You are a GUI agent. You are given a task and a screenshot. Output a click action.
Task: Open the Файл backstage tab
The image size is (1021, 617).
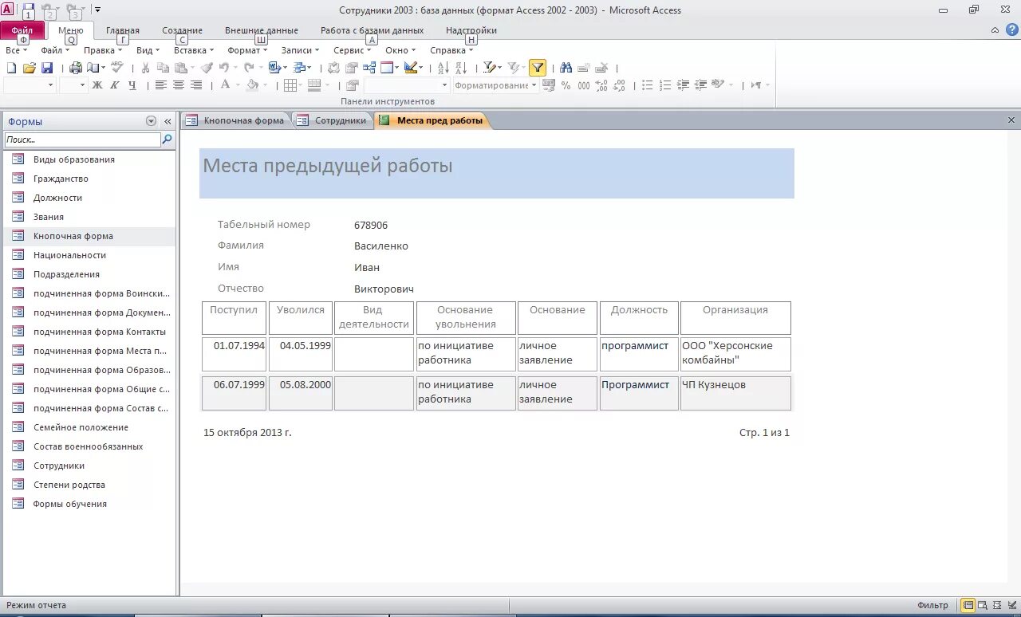22,30
